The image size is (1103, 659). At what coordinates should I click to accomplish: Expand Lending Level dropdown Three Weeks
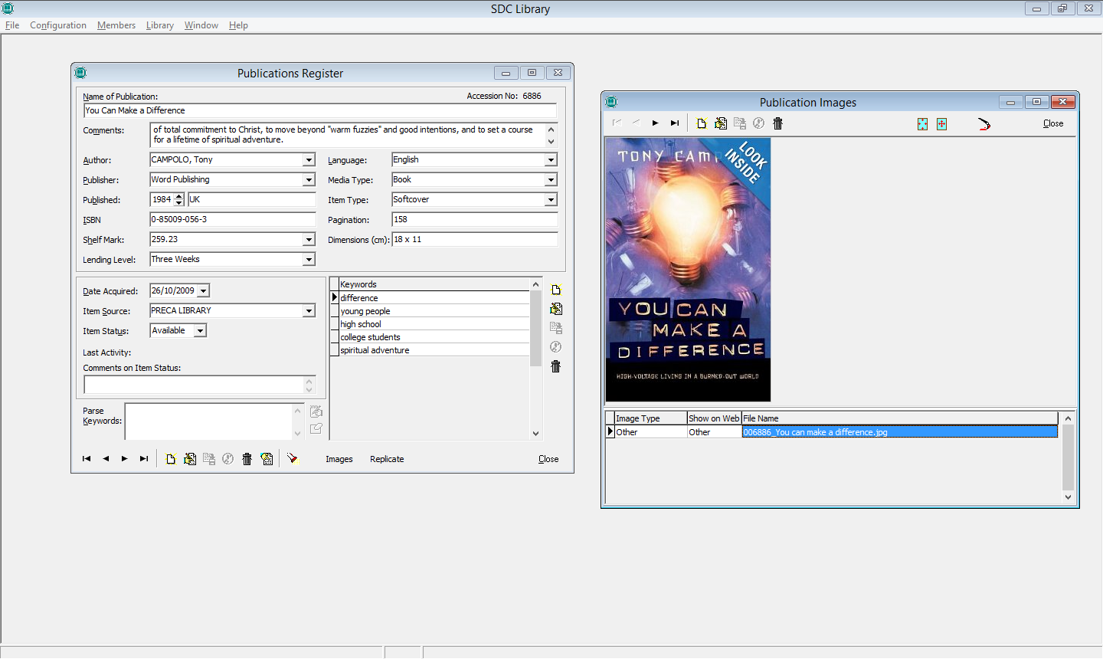[x=309, y=260]
